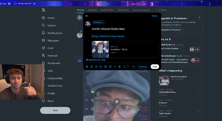Schedule the post with calendar icon
222x121 pixels.
(x=110, y=67)
